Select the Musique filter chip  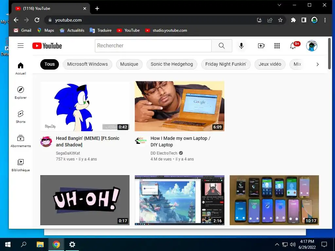click(x=129, y=64)
